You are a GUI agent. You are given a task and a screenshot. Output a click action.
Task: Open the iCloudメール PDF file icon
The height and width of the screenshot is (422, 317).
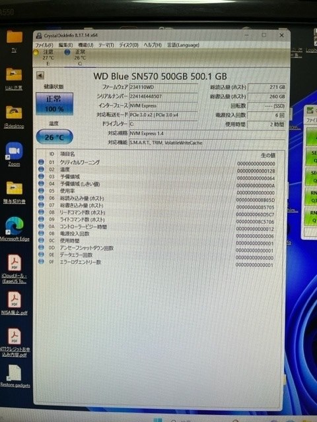point(15,268)
